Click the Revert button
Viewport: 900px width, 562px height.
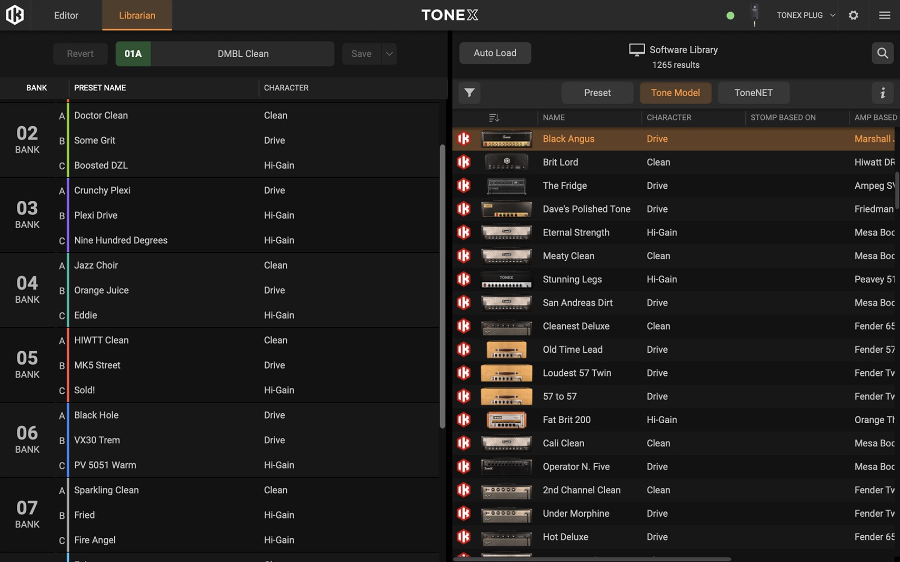tap(80, 54)
